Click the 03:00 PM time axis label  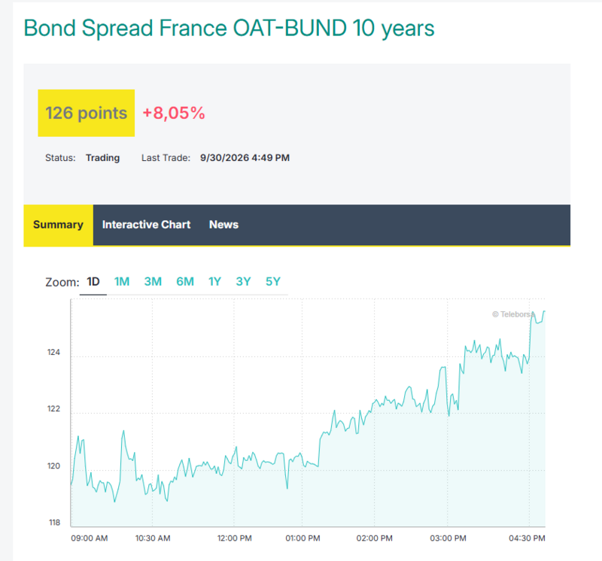coord(448,538)
